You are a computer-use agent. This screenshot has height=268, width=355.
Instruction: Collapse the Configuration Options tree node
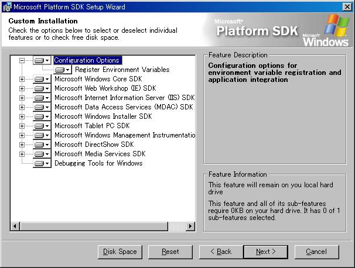[x=22, y=60]
